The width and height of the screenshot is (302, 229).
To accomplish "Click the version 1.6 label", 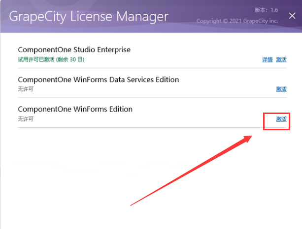I will pos(266,10).
